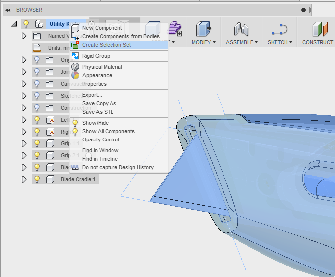335x277 pixels.
Task: Click the Modify tool icon
Action: 203,29
